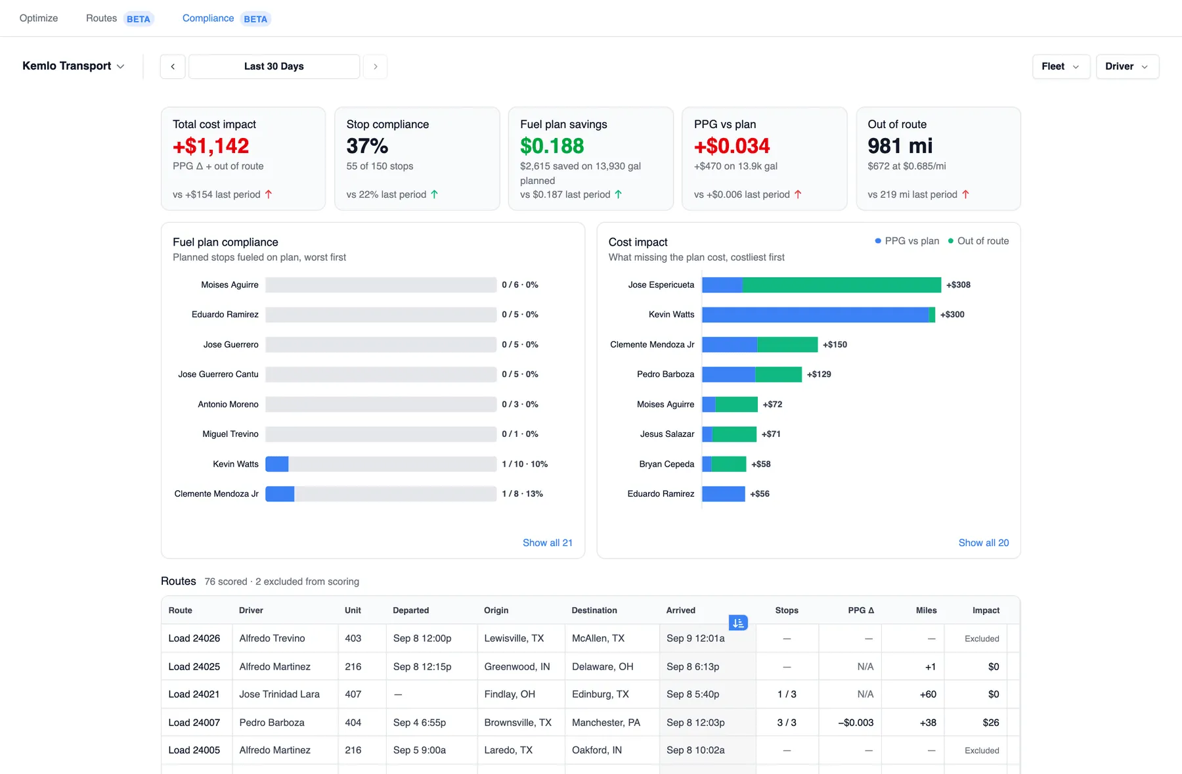Click Pedro Barboza +$129 cost bar
Image resolution: width=1182 pixels, height=774 pixels.
tap(752, 375)
